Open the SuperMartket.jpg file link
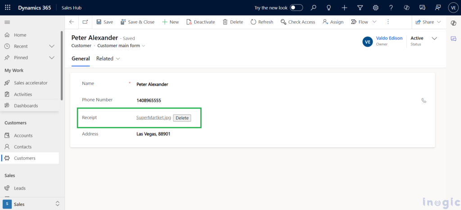 coord(154,118)
